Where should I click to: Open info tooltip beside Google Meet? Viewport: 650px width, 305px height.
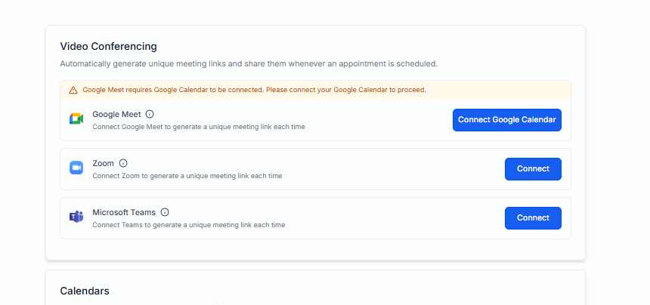pyautogui.click(x=150, y=114)
